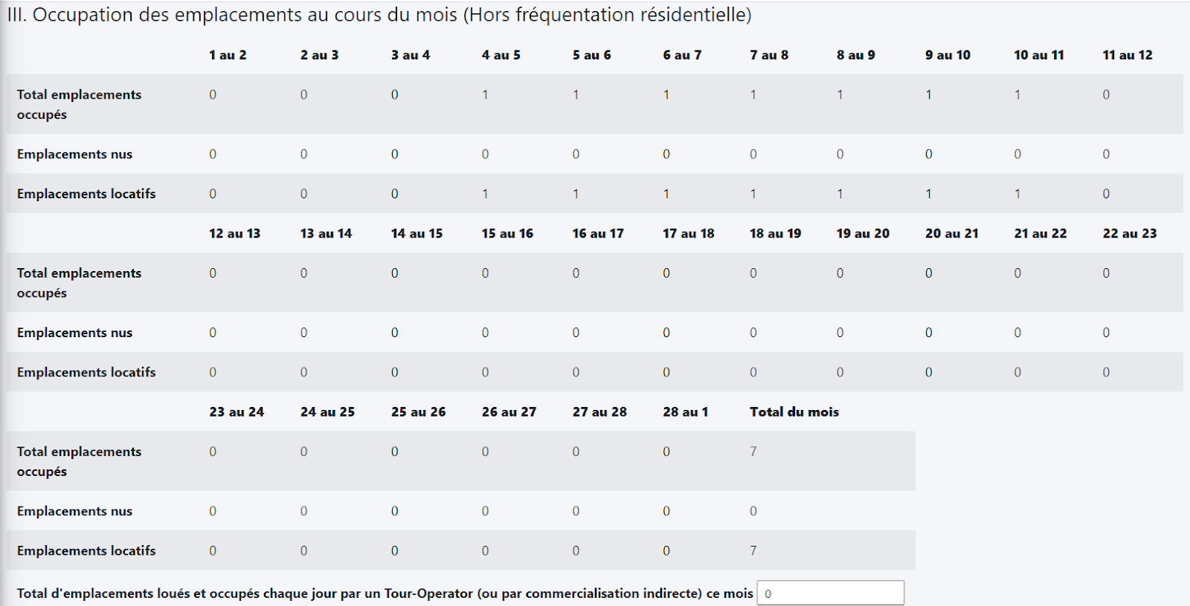Select the '1 au 2' column header
Image resolution: width=1190 pixels, height=606 pixels.
[228, 55]
